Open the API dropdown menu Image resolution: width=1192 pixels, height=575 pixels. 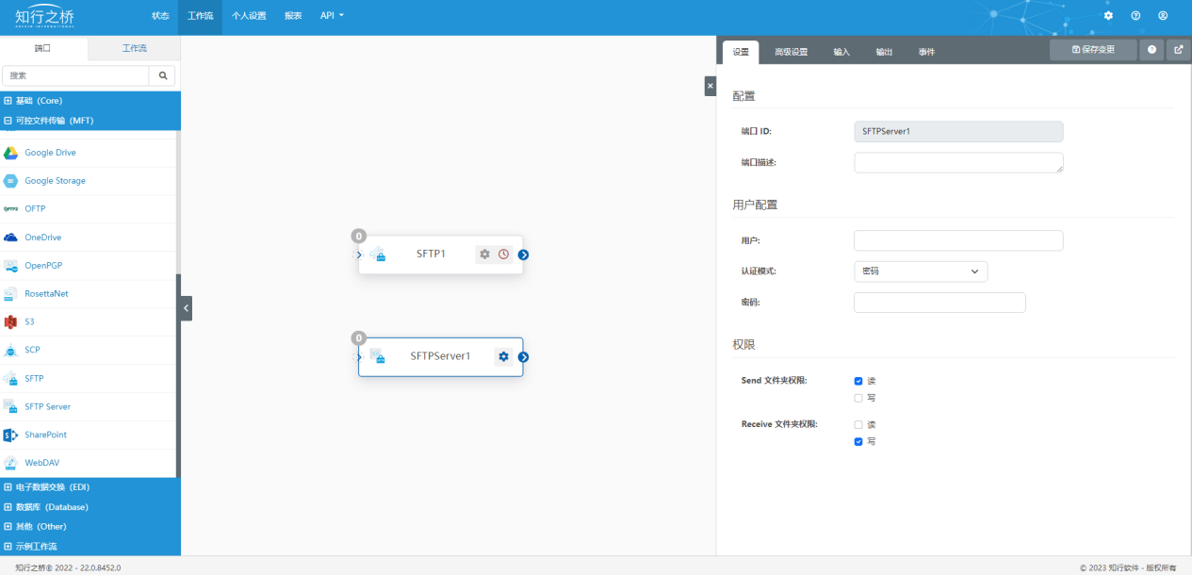click(332, 16)
